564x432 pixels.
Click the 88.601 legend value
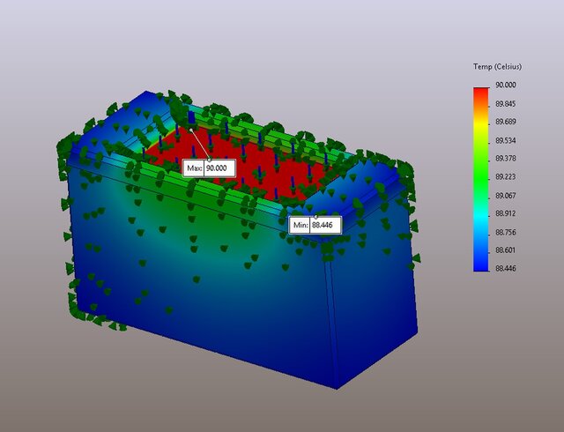(x=506, y=250)
